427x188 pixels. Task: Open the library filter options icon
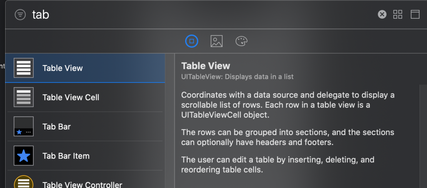[20, 15]
